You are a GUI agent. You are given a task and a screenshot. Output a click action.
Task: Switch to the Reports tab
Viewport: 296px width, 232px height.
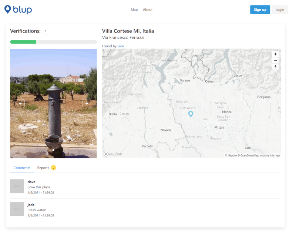[x=43, y=168]
